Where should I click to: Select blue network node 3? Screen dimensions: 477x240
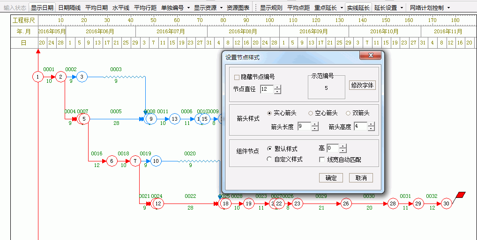[82, 77]
